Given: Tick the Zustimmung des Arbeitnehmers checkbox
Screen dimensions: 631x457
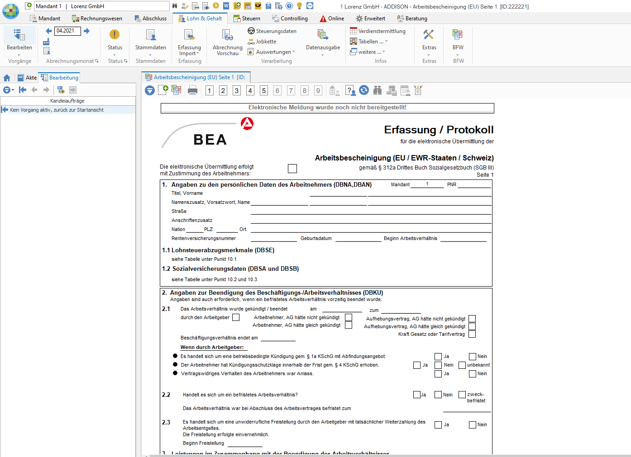Looking at the screenshot, I should pyautogui.click(x=292, y=169).
